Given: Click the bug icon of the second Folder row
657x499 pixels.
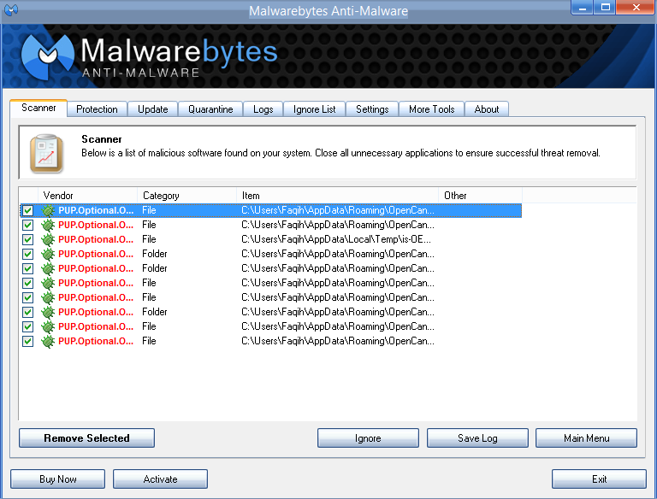Looking at the screenshot, I should click(48, 269).
